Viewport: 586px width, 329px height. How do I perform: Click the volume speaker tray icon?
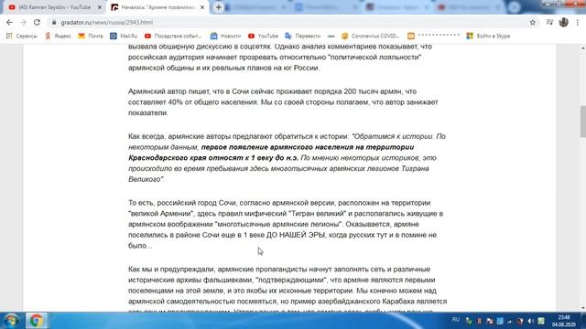(x=531, y=321)
